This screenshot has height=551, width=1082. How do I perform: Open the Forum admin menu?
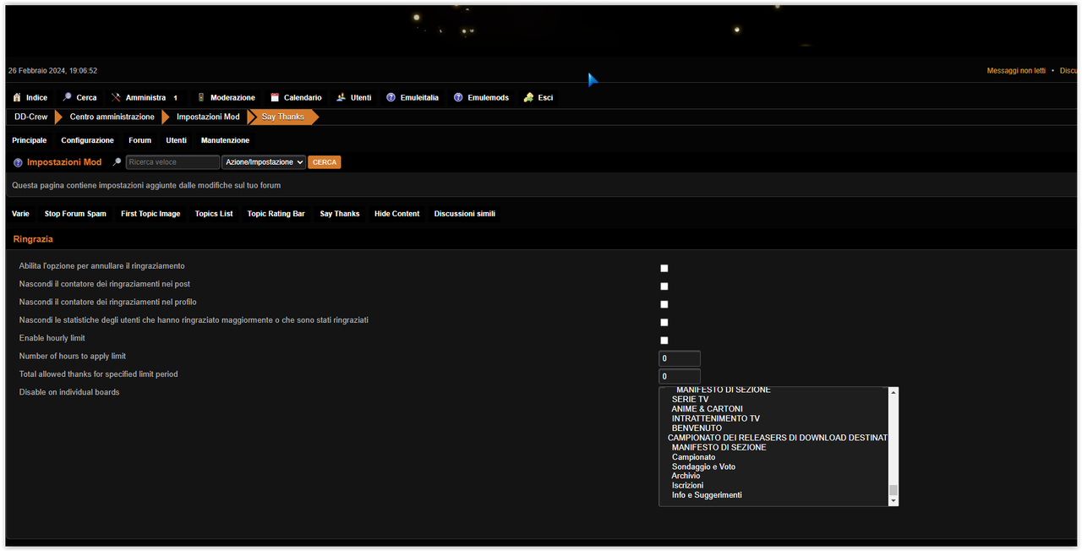coord(140,140)
